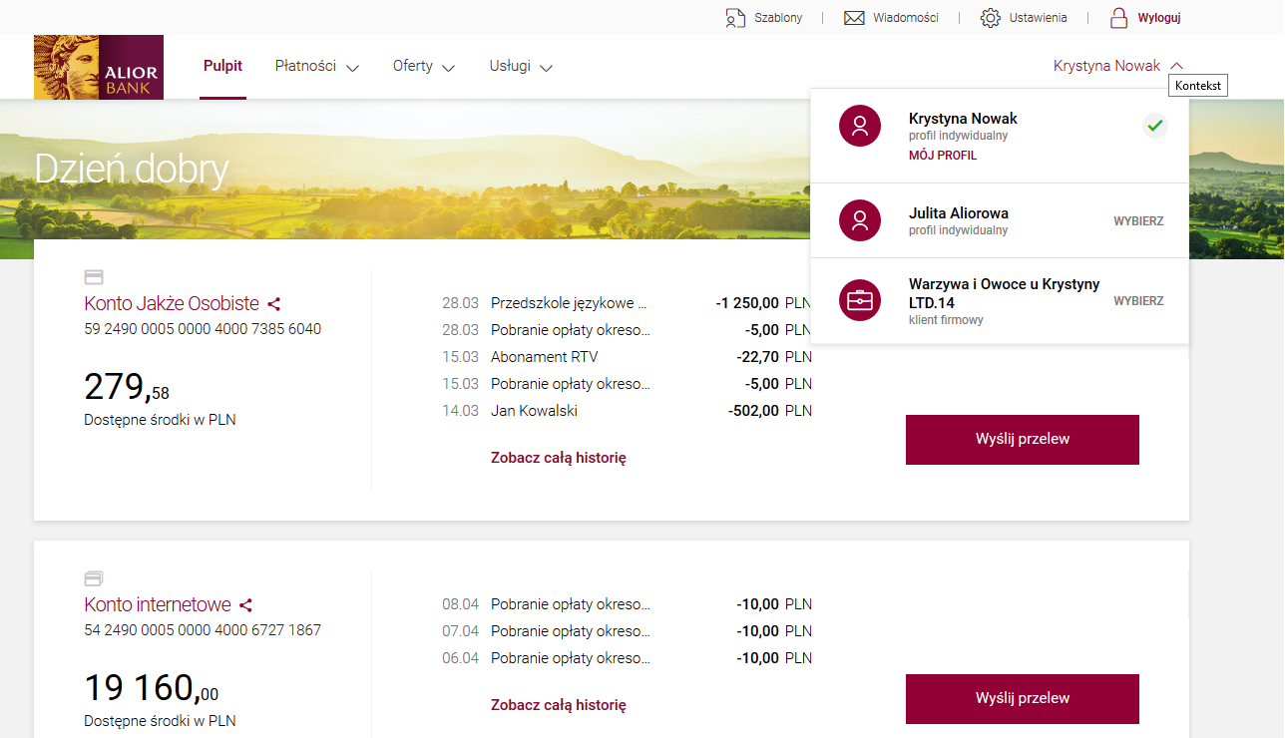This screenshot has width=1285, height=738.
Task: Open 08.04 Pobranie opłaty transaction
Action: click(x=628, y=604)
